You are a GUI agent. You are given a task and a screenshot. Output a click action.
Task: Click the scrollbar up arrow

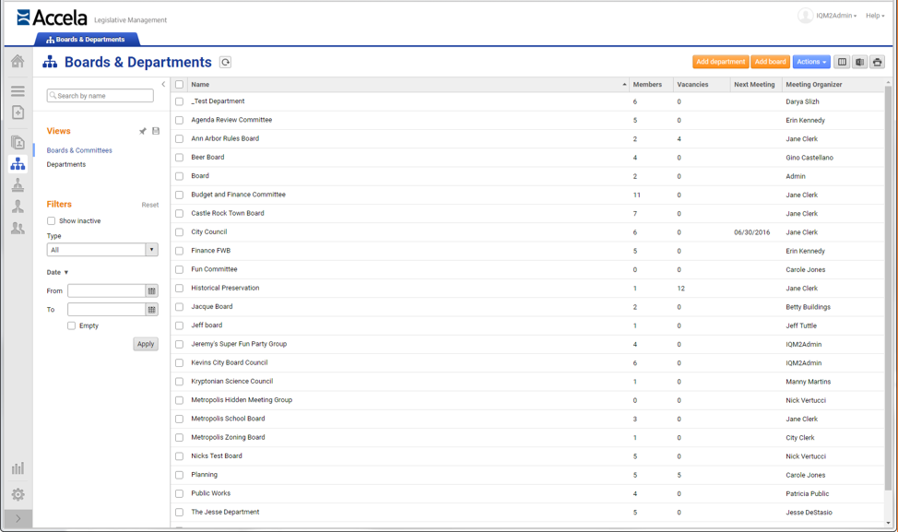point(888,82)
